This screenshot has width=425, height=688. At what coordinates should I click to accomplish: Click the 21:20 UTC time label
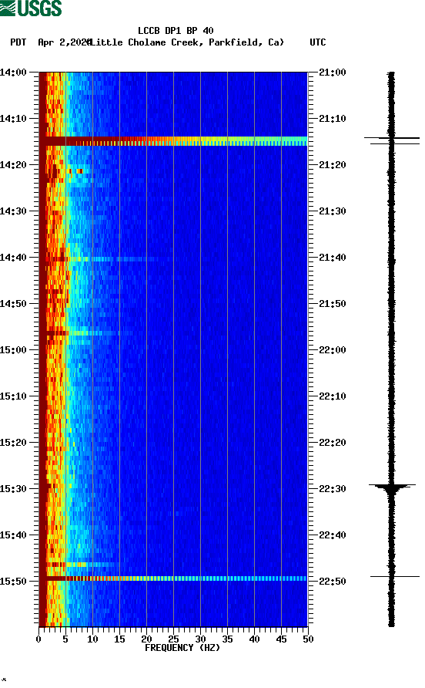(333, 165)
